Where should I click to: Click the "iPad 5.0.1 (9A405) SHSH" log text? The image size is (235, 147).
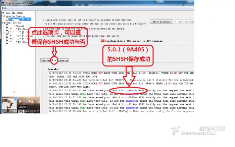click(x=128, y=91)
